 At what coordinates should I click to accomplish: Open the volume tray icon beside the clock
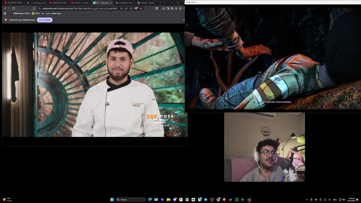point(344,200)
